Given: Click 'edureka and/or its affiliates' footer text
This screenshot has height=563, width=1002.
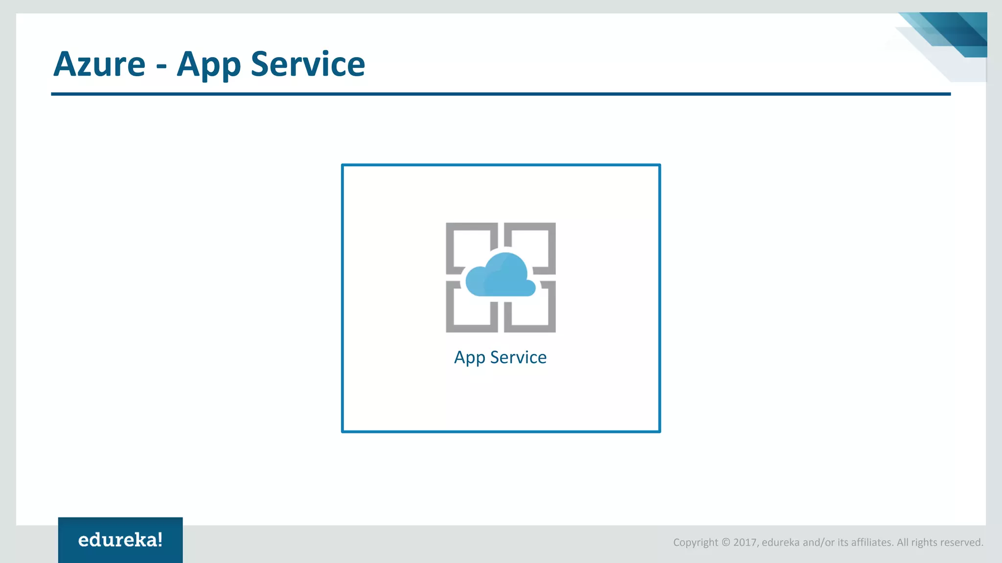Looking at the screenshot, I should (827, 542).
